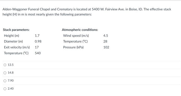Image resolution: width=181 pixels, height=96 pixels.
Task: Click the diameter value 0.98
Action: [x=38, y=41]
